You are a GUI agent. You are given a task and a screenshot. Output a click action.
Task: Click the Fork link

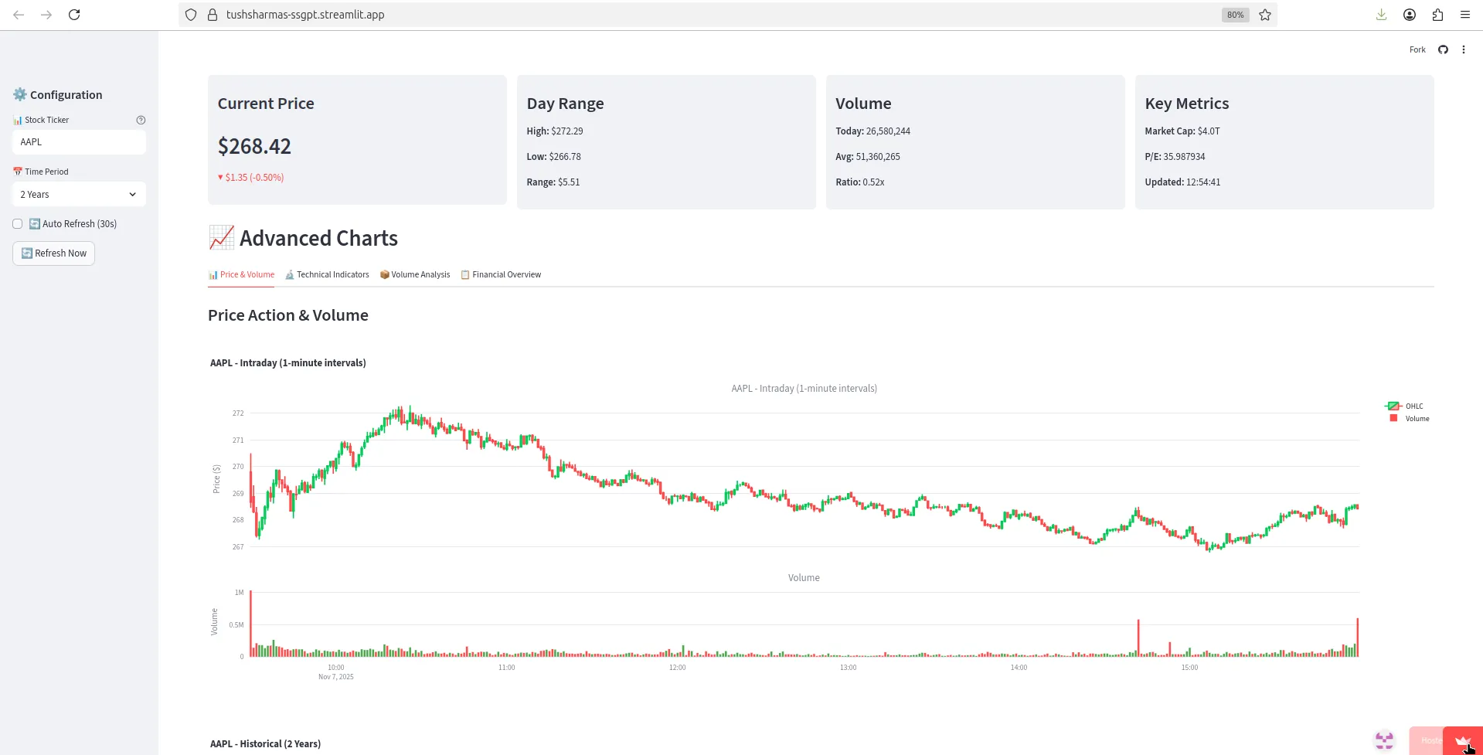[x=1417, y=49]
